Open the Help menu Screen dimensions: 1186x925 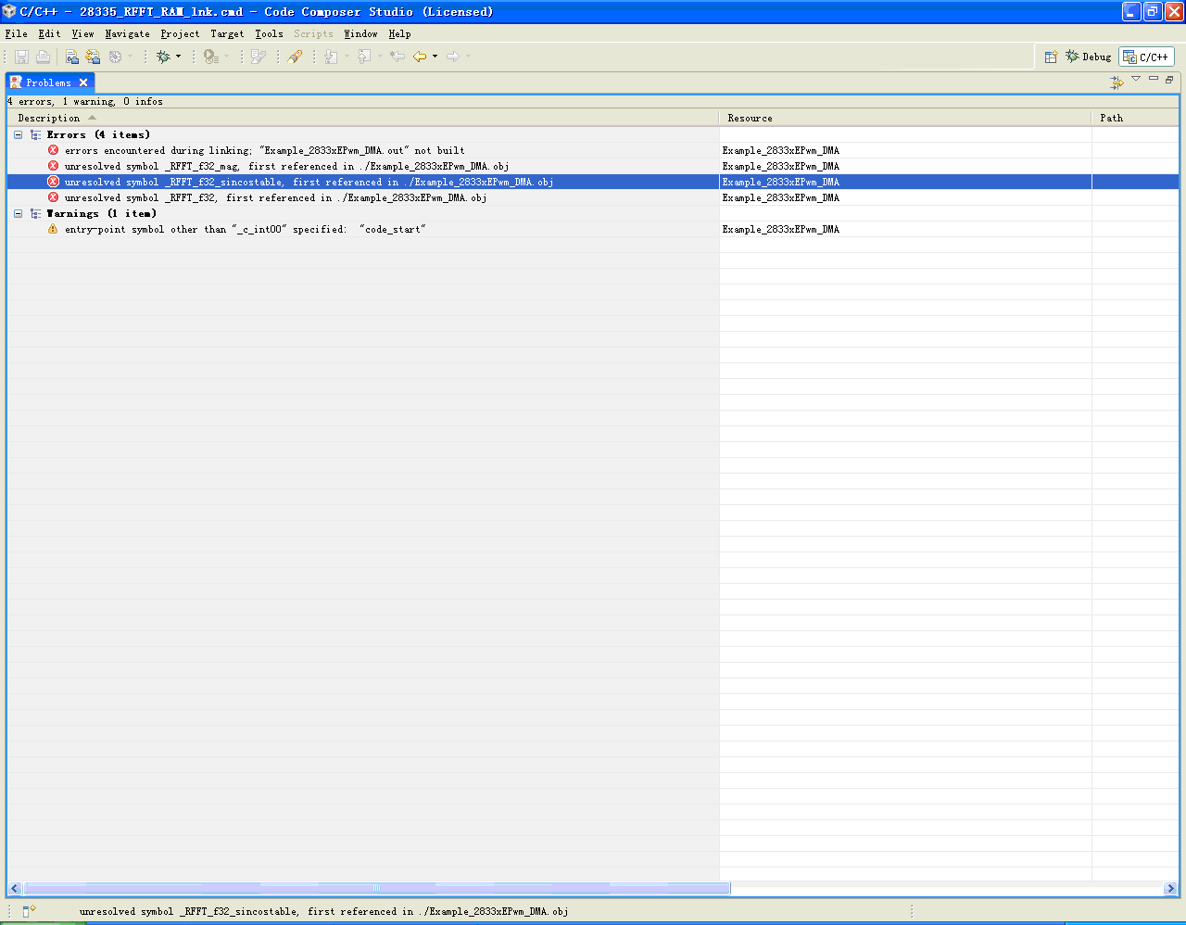point(399,33)
